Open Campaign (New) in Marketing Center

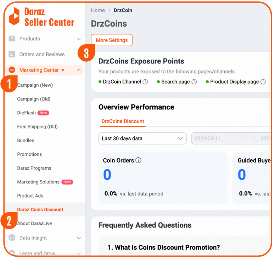(x=35, y=85)
